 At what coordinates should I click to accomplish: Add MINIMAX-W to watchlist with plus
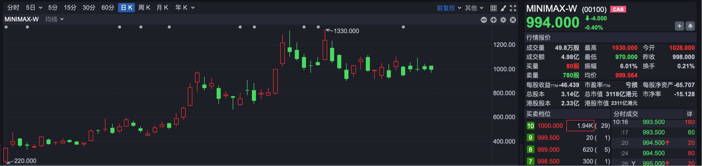679,26
